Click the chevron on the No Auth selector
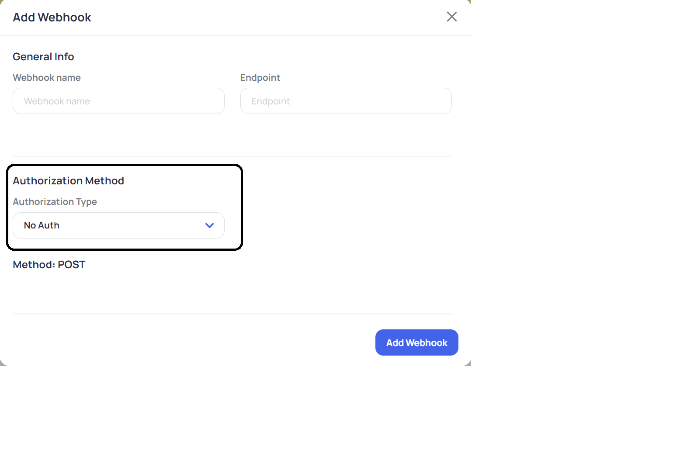680x453 pixels. pos(209,225)
